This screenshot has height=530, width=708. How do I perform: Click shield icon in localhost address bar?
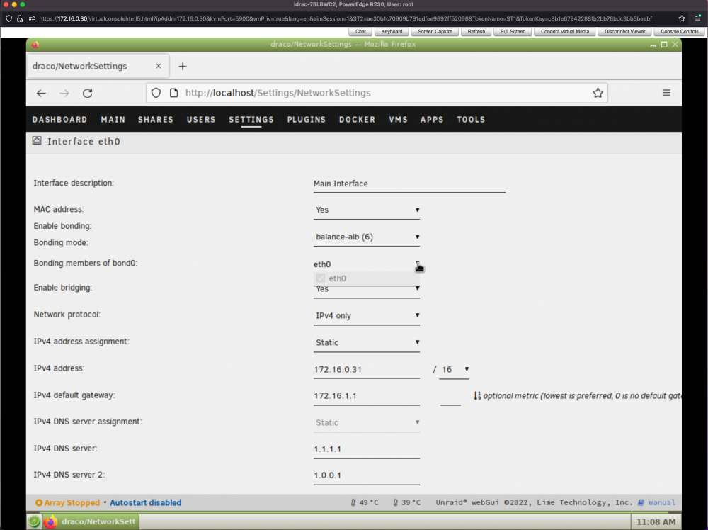[x=156, y=93]
